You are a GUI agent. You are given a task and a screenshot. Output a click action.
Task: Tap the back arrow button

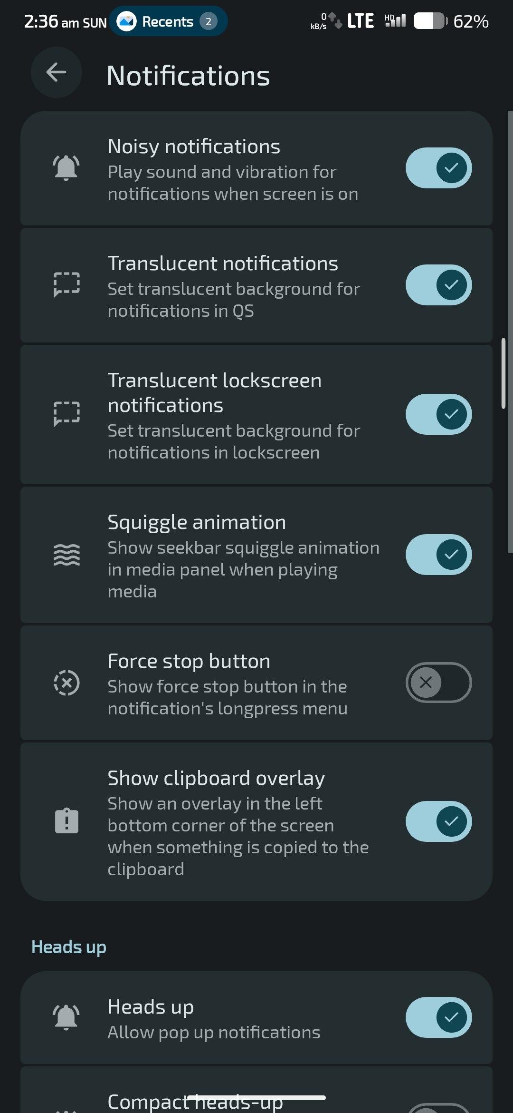coord(56,72)
